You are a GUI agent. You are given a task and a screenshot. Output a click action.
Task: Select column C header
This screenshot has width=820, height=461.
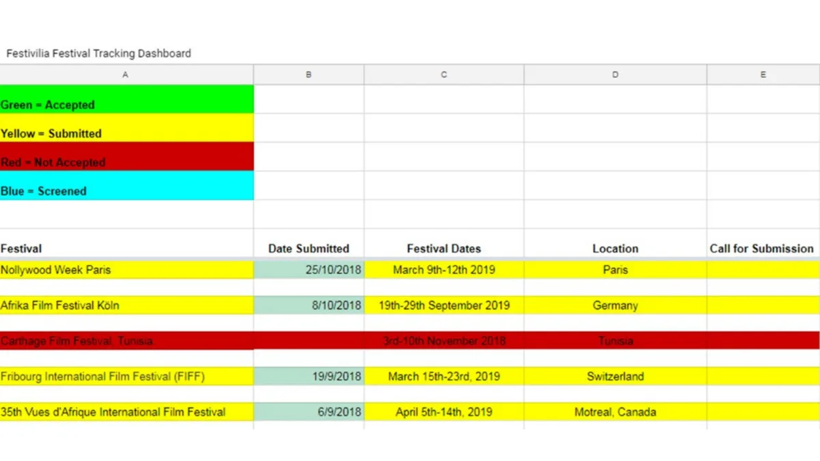pos(444,75)
